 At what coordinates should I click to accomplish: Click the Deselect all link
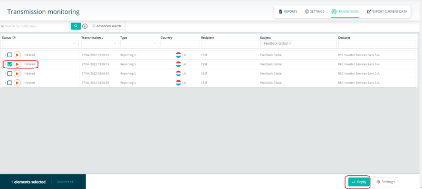pyautogui.click(x=64, y=182)
